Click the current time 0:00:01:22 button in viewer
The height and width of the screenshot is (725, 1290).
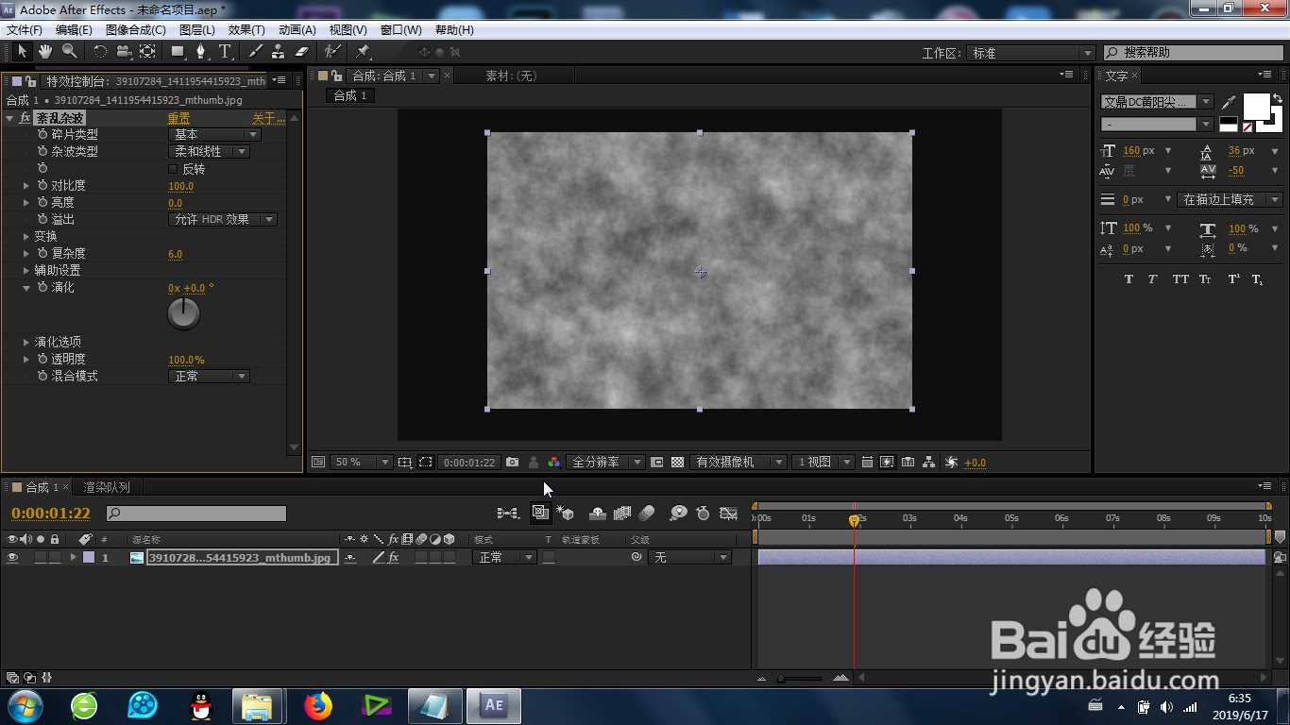tap(469, 462)
